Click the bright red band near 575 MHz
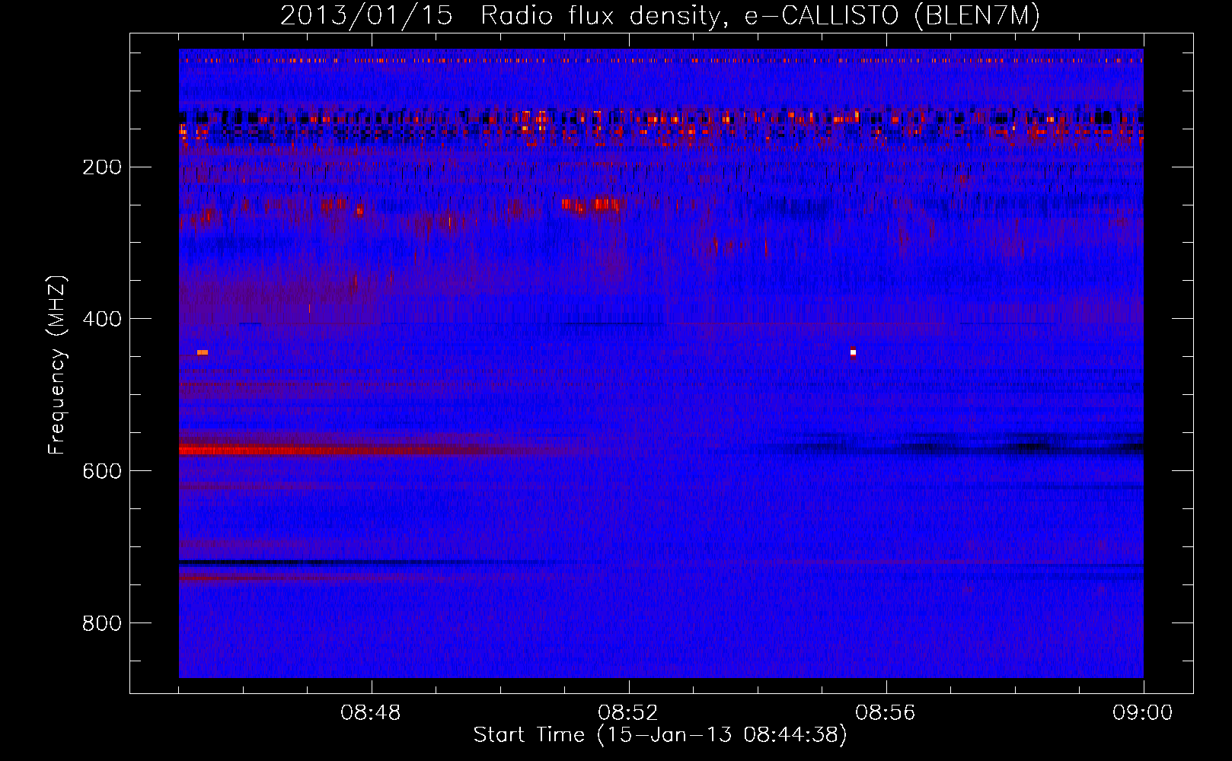This screenshot has height=761, width=1232. pyautogui.click(x=335, y=451)
